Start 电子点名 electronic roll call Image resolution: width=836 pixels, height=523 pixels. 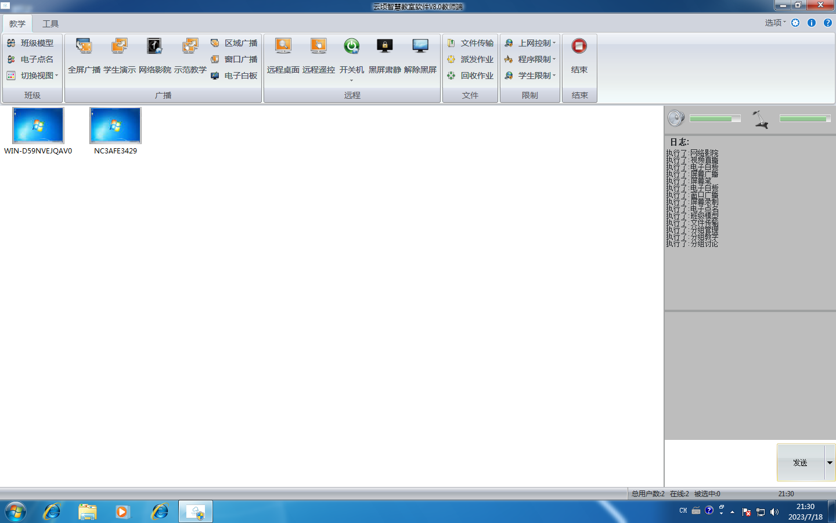(30, 59)
